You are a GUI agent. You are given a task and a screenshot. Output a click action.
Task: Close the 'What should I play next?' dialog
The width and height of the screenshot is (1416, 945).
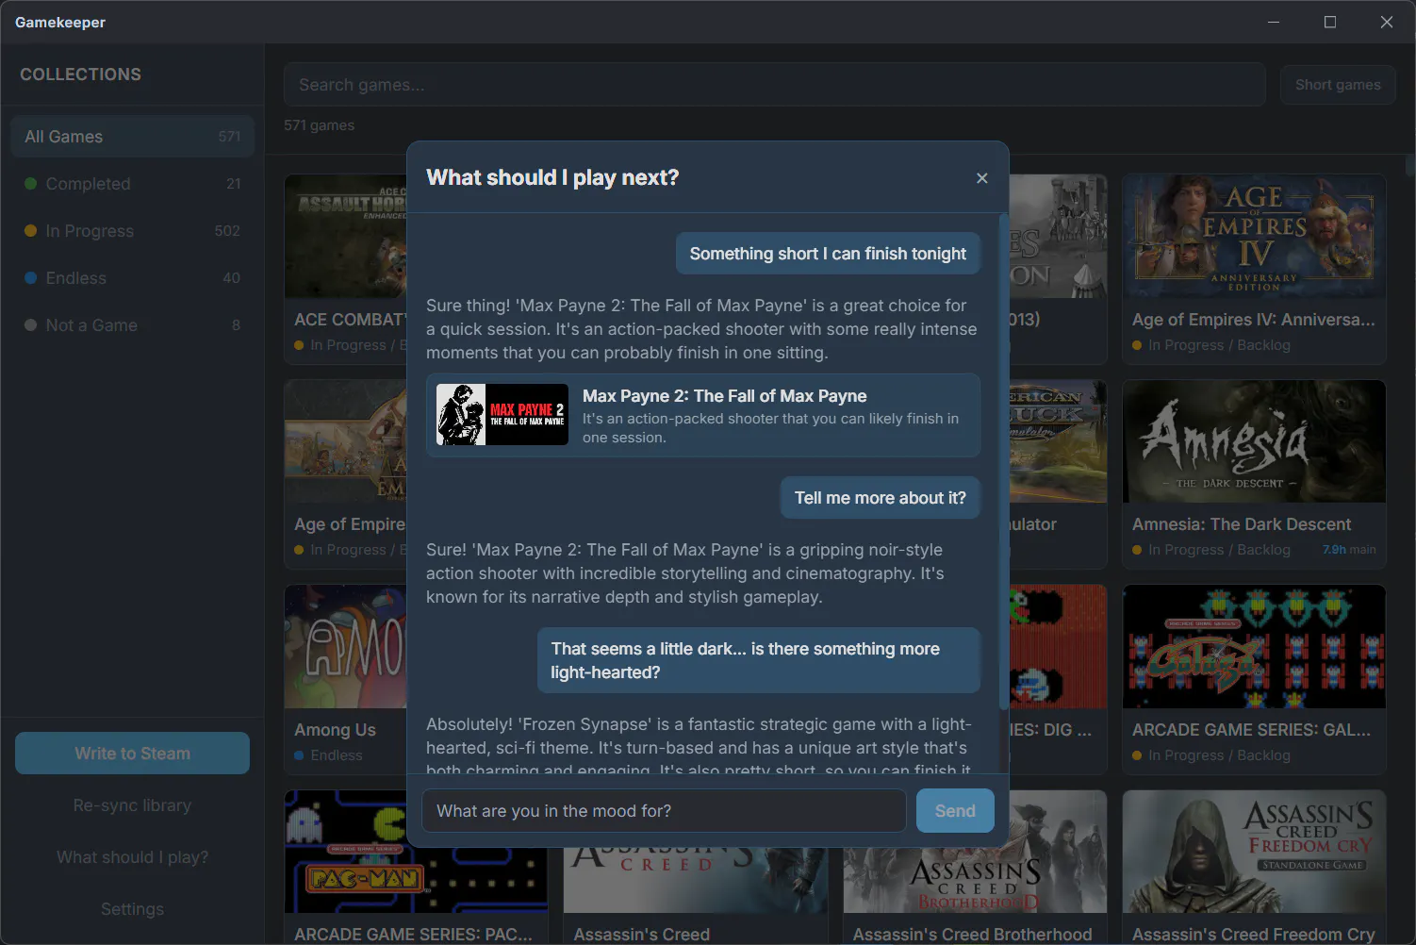[x=981, y=178]
